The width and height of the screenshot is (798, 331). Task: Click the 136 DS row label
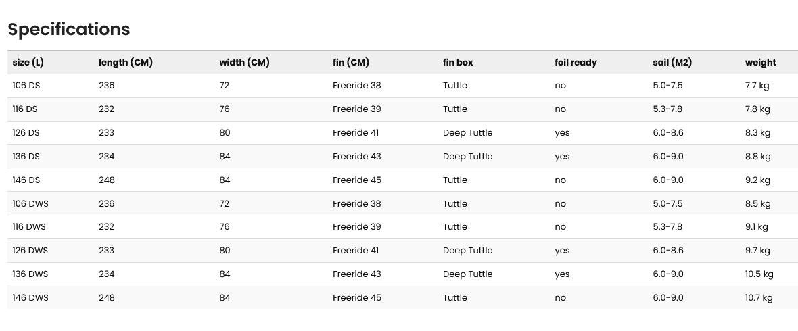(x=26, y=156)
